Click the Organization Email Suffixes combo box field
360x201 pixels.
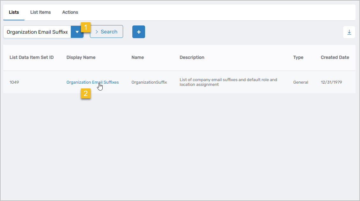click(x=37, y=32)
